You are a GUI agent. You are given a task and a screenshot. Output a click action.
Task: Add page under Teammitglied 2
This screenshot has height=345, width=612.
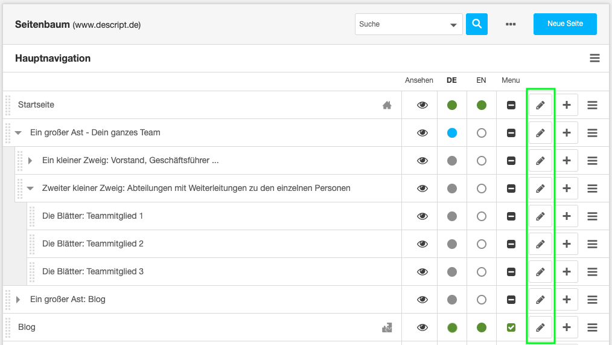point(567,244)
